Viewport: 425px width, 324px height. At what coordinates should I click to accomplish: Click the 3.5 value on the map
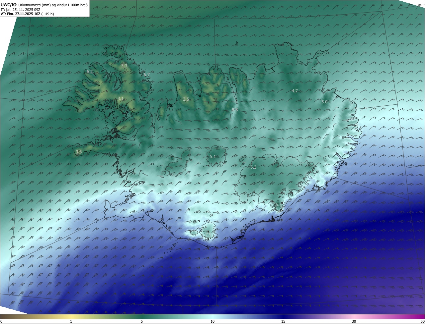(186, 99)
